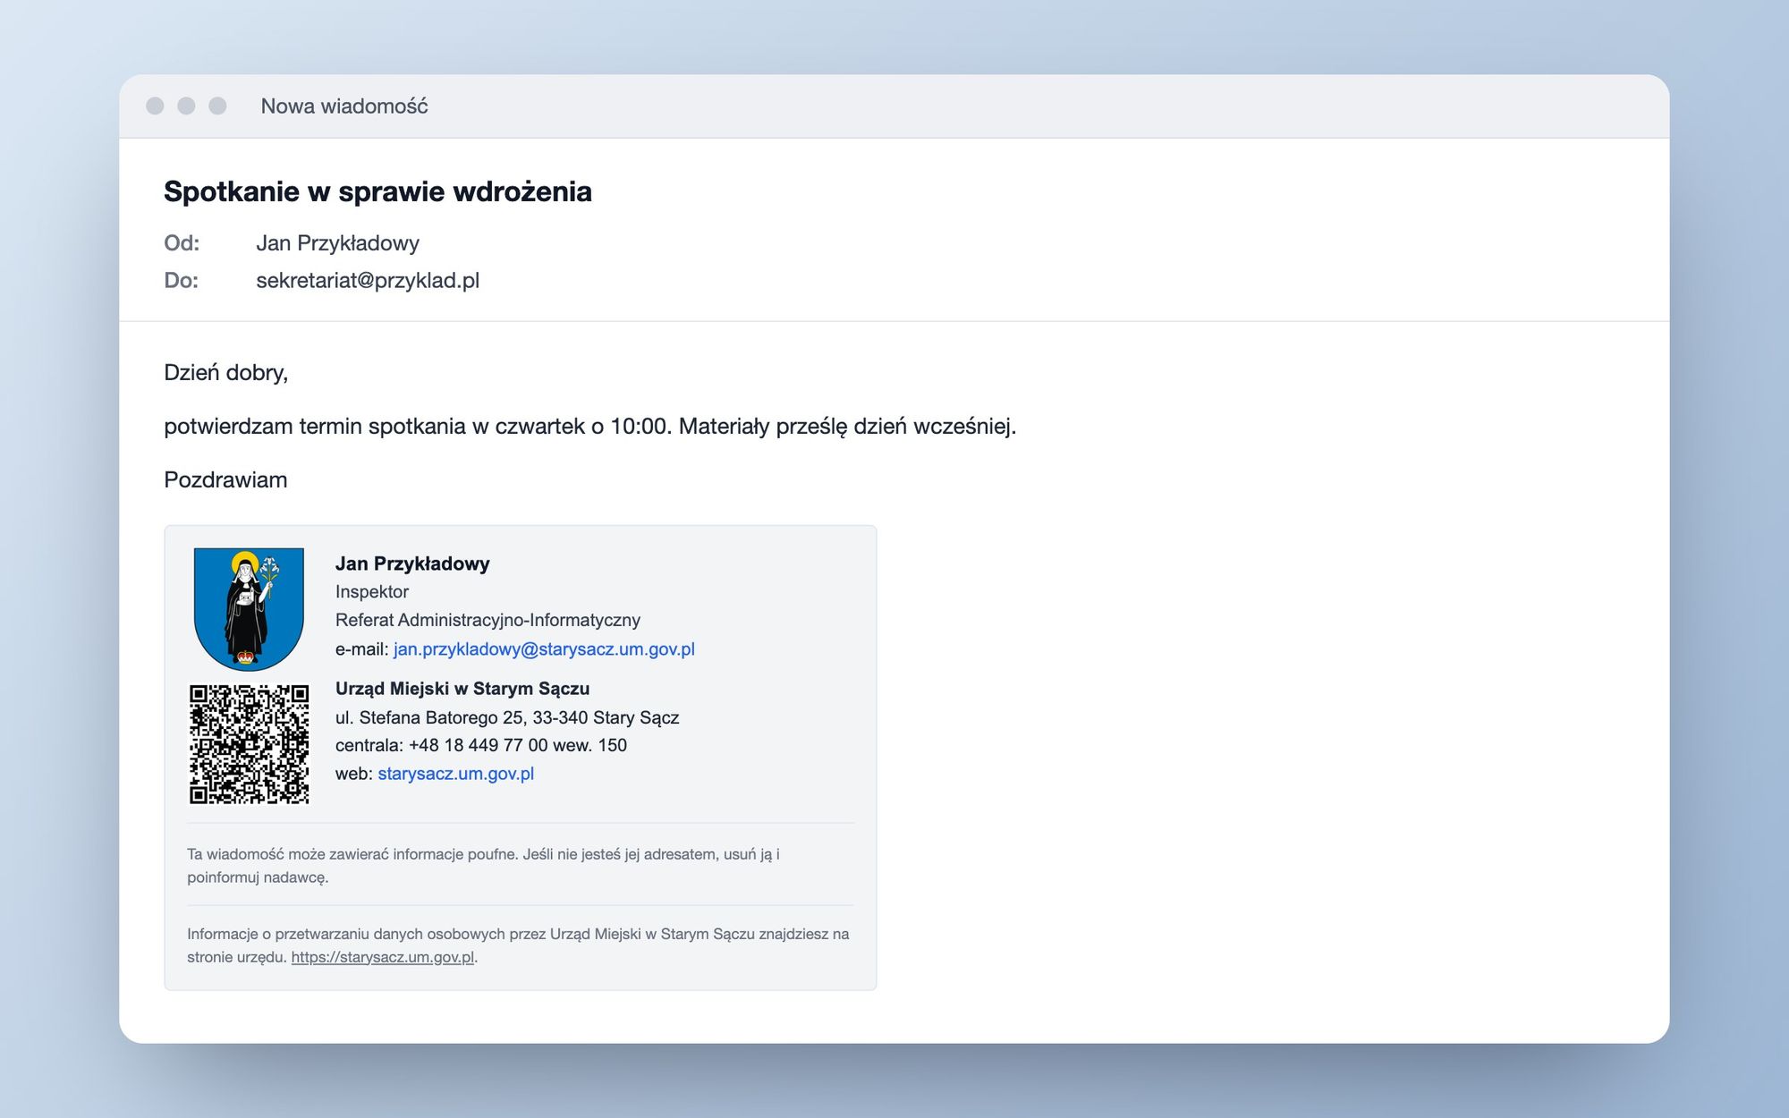Click the 'Do:' field label
1789x1118 pixels.
click(x=181, y=281)
